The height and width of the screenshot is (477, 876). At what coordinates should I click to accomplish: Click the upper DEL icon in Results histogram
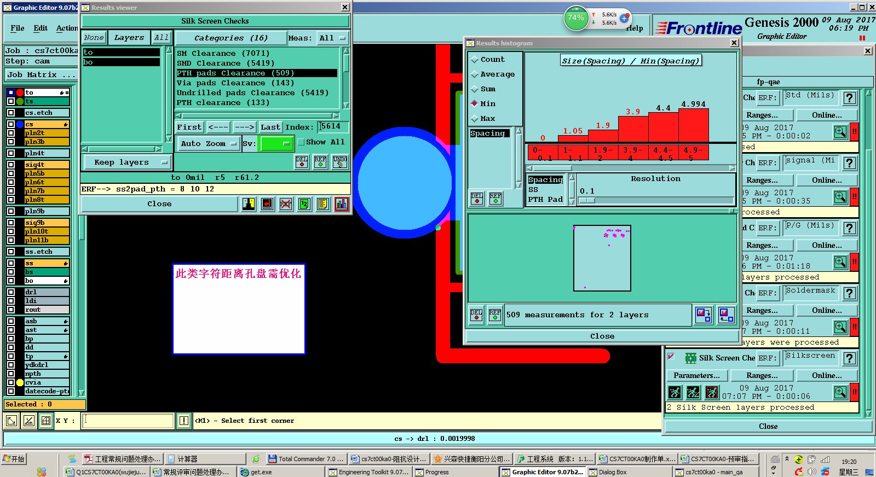(477, 198)
